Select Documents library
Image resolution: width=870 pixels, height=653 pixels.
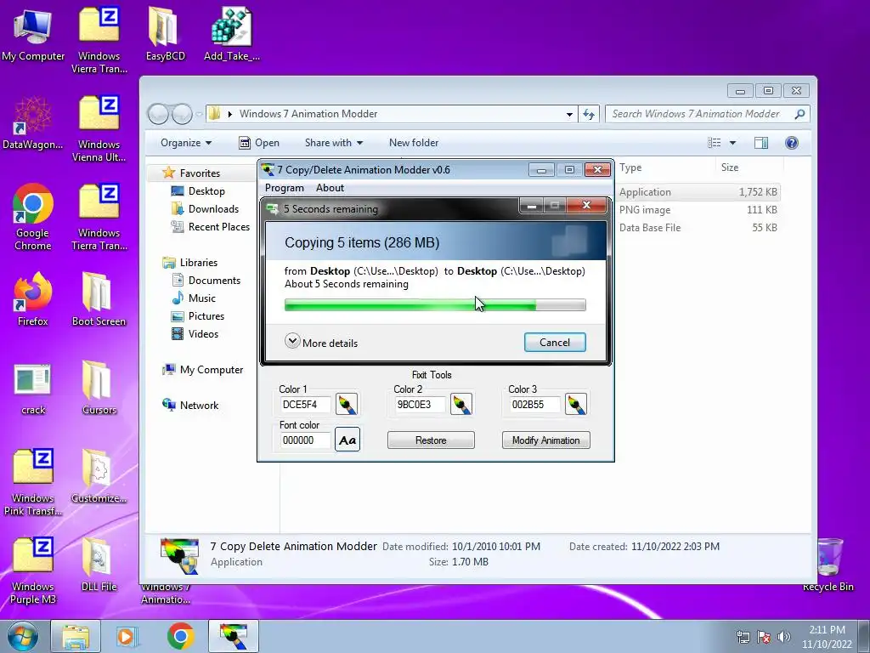[214, 281]
